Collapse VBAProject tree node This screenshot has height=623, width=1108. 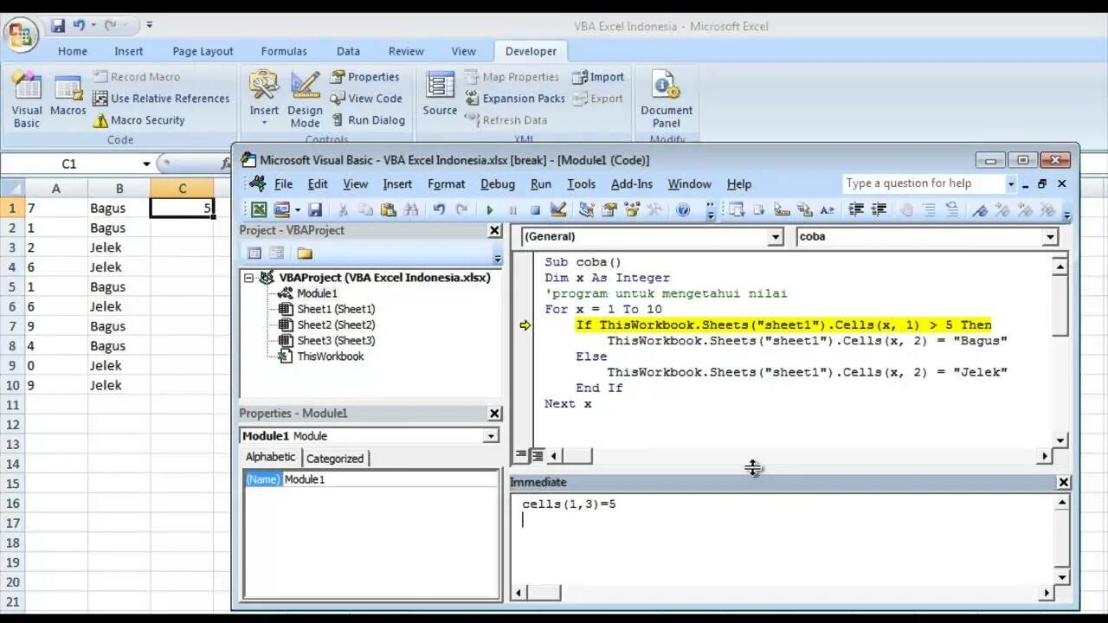[249, 278]
